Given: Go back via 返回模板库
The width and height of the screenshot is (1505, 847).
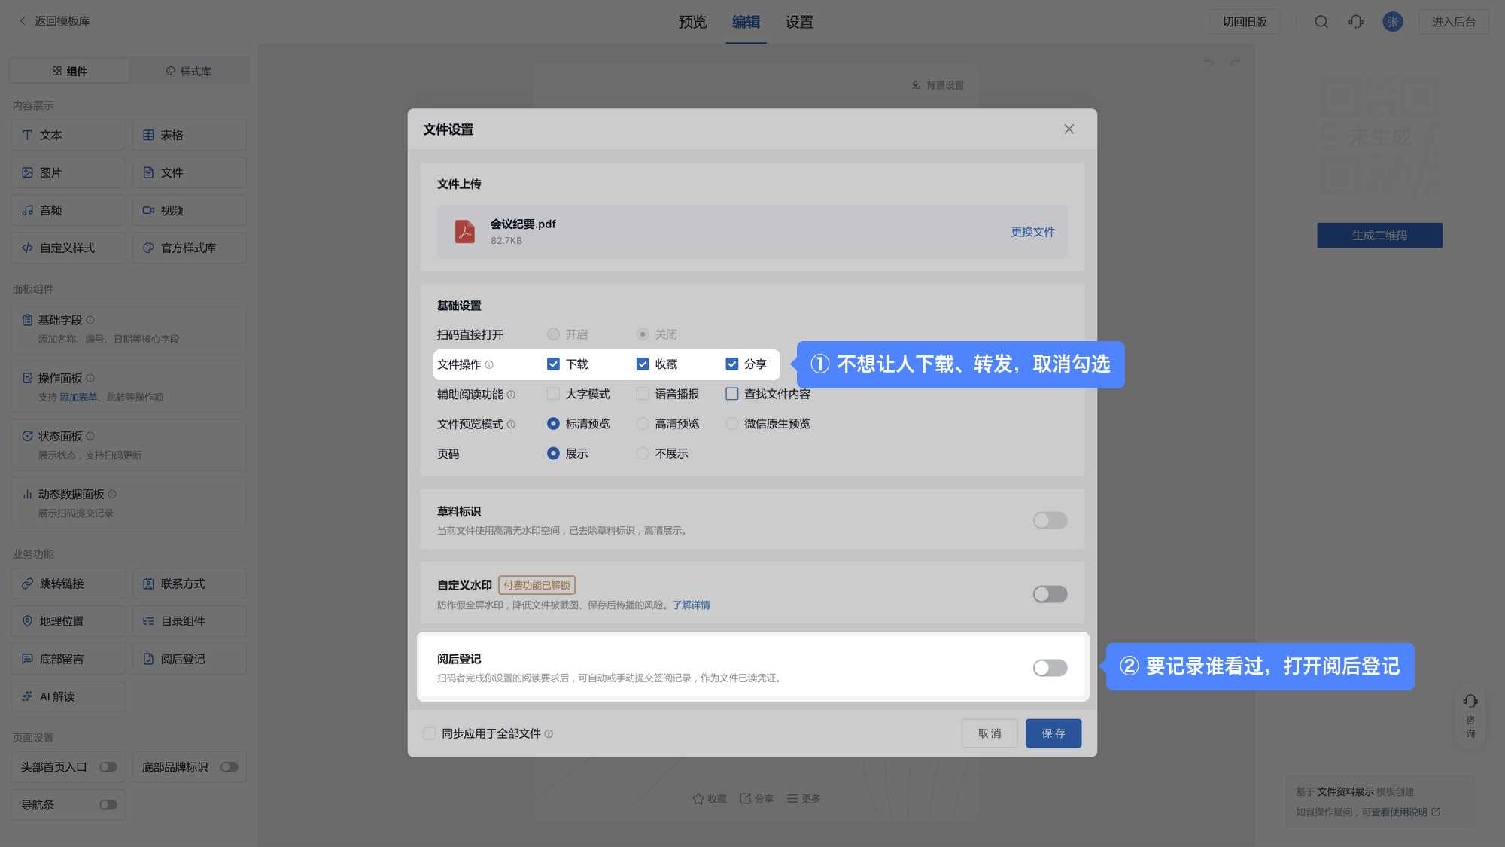Looking at the screenshot, I should (54, 21).
